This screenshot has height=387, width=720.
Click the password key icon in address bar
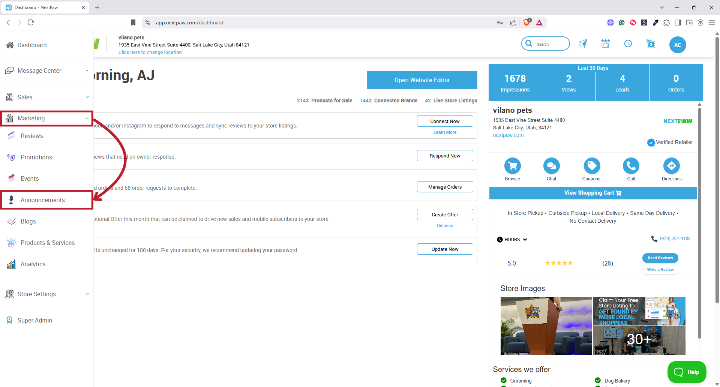500,22
